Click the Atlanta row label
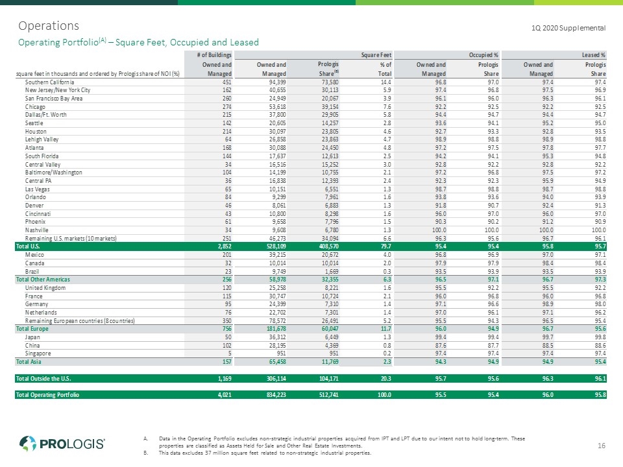The width and height of the screenshot is (623, 467). tap(34, 148)
